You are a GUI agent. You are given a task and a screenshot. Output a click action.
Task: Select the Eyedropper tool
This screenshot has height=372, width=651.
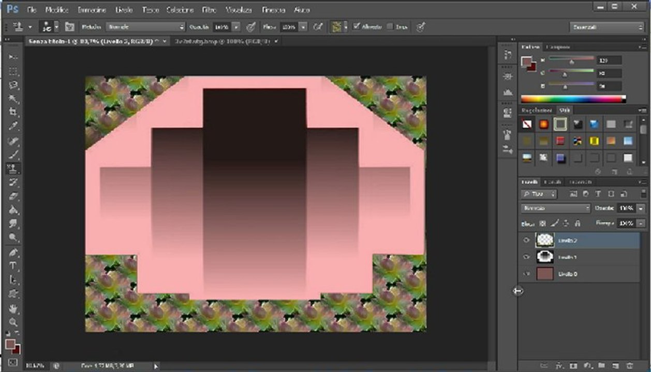pos(13,126)
